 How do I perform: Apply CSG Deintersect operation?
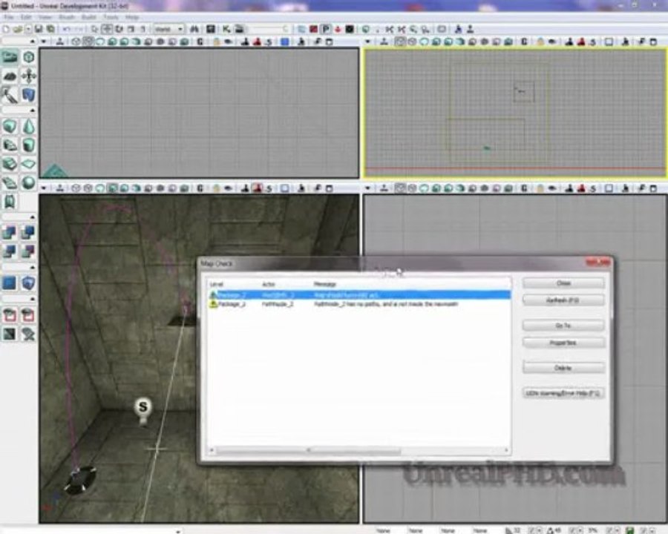click(x=28, y=251)
